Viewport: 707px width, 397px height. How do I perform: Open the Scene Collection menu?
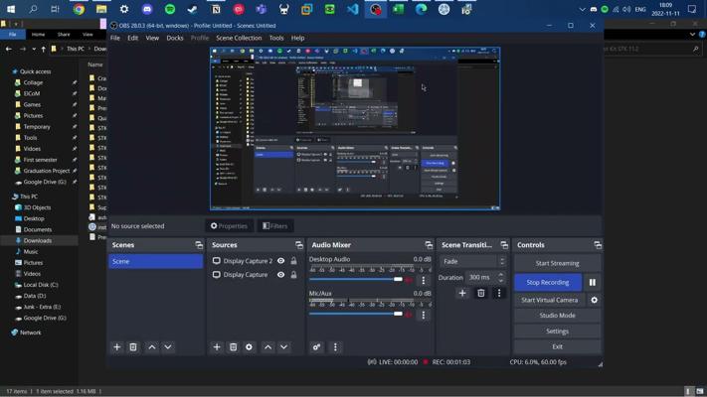239,38
